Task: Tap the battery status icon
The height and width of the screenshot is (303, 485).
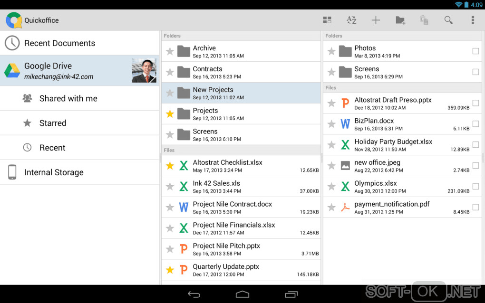Action: 466,5
